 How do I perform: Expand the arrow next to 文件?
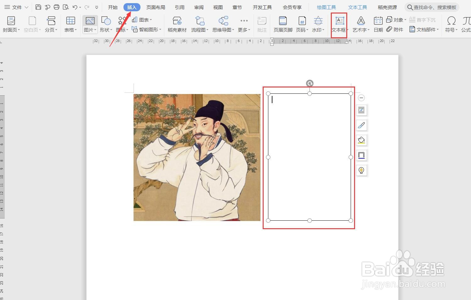26,7
